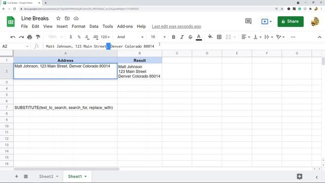Click the Line Breaks document title
325x183 pixels.
[35, 18]
